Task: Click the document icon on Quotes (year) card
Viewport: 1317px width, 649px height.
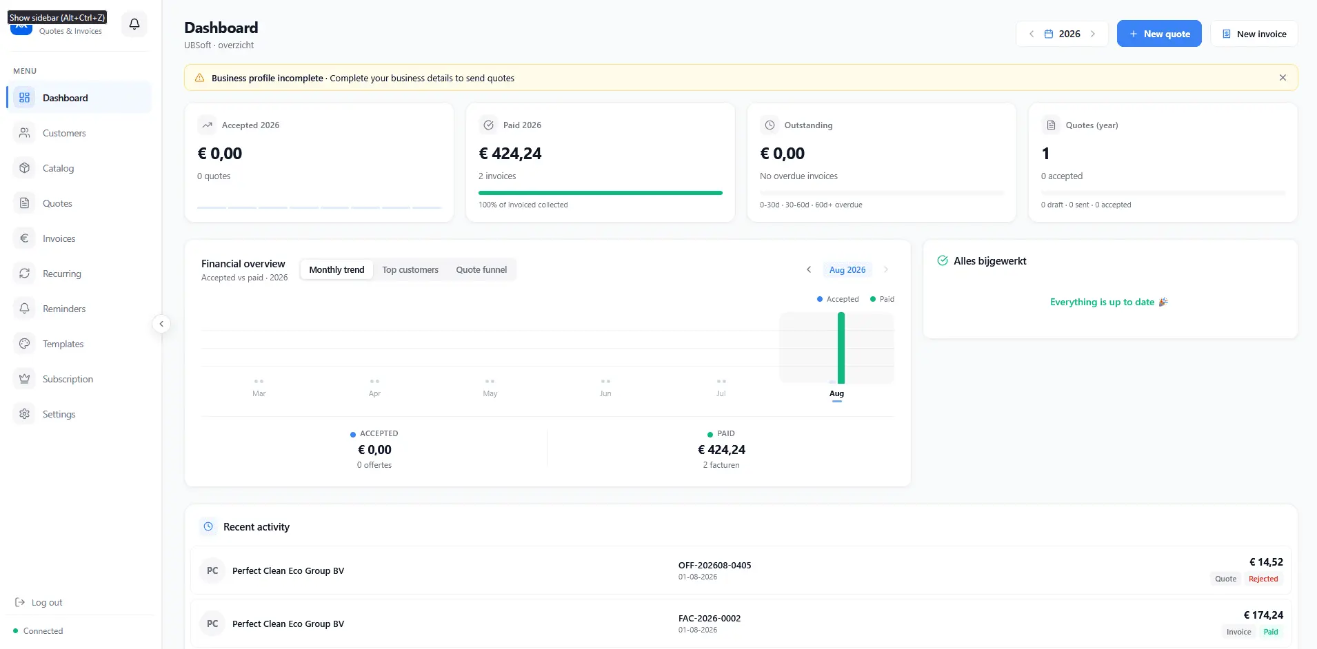Action: click(x=1051, y=125)
